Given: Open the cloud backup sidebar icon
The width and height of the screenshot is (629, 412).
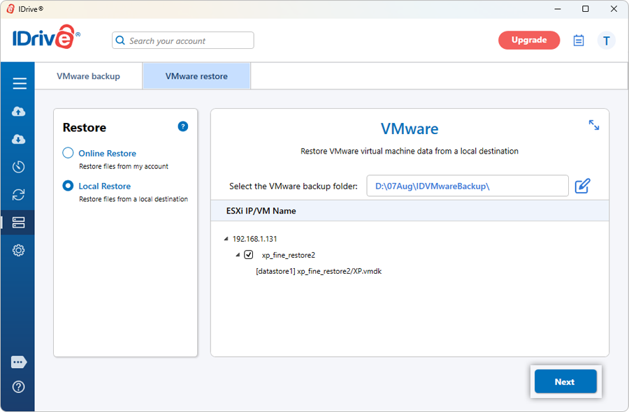Looking at the screenshot, I should coord(19,112).
